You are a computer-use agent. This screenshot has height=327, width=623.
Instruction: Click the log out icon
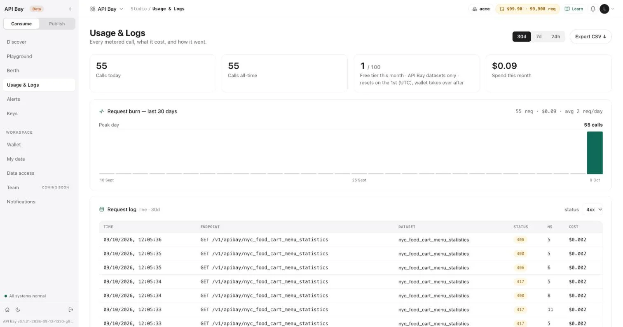coord(71,310)
